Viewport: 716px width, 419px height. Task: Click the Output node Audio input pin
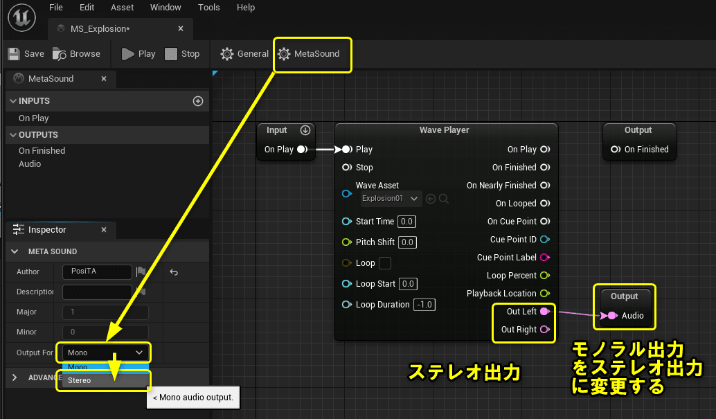[611, 316]
